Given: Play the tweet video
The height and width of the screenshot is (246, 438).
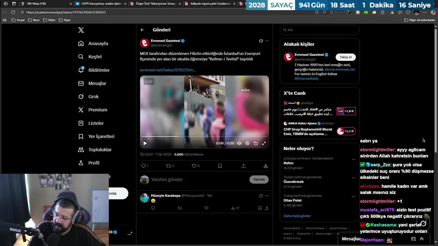Looking at the screenshot, I should pyautogui.click(x=145, y=143).
